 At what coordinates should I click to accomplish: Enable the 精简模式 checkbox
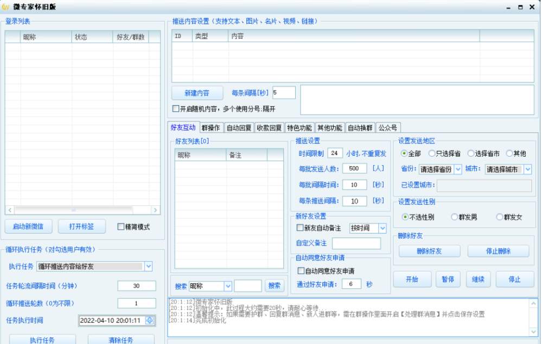tap(121, 226)
